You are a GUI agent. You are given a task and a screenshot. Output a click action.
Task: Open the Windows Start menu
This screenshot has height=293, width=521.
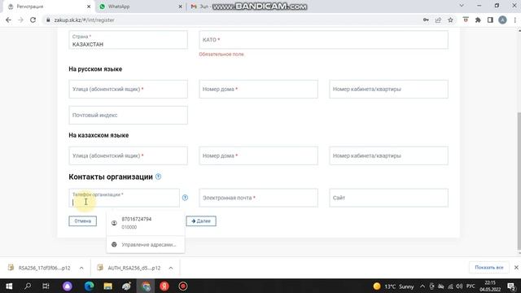(x=9, y=286)
